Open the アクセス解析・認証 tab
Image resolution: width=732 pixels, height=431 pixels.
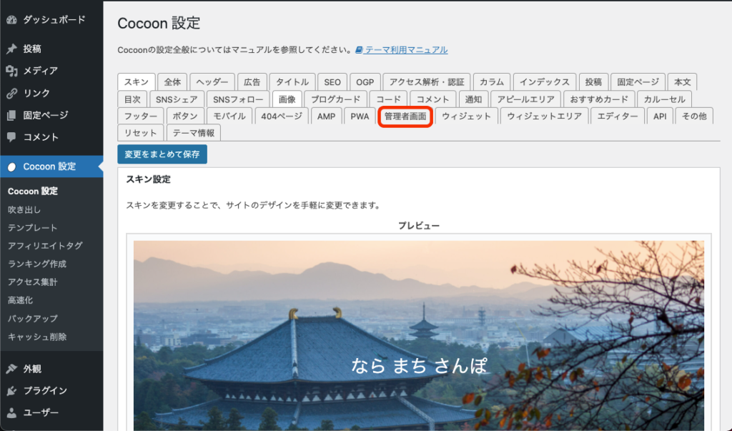(x=427, y=81)
